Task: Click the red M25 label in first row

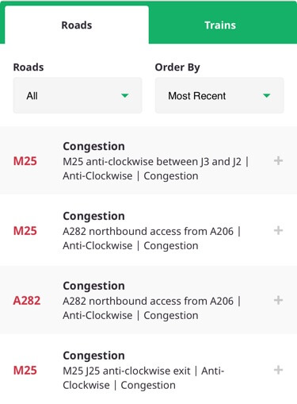Action: 25,161
